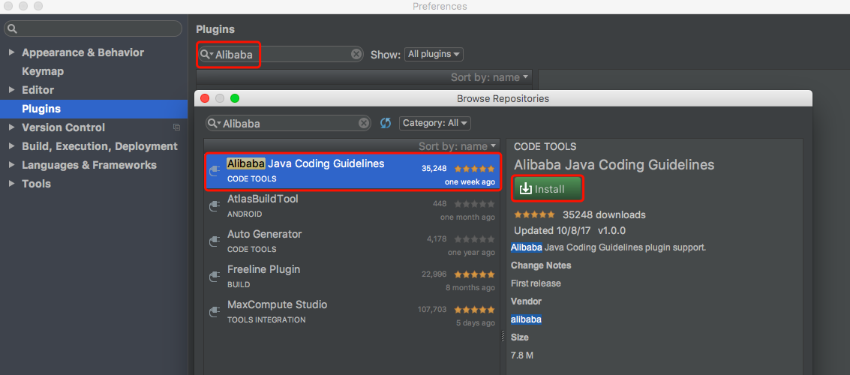The width and height of the screenshot is (850, 375).
Task: Close the Browse Repositories window
Action: pos(205,98)
